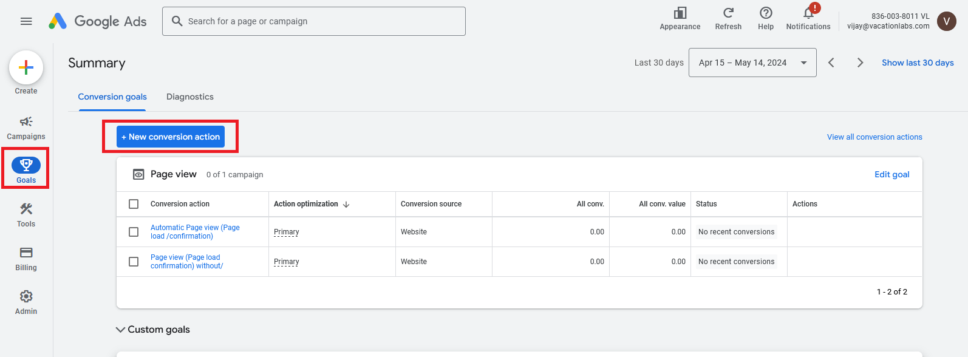Focus the page or campaign search field
Viewport: 968px width, 357px height.
322,21
